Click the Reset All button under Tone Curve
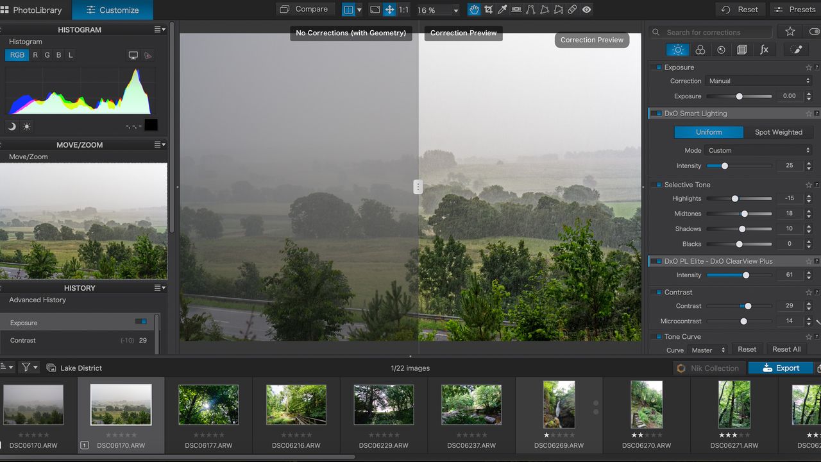This screenshot has height=462, width=821. [x=786, y=350]
